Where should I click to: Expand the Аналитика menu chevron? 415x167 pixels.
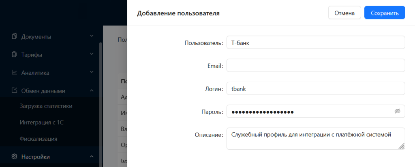pos(92,72)
